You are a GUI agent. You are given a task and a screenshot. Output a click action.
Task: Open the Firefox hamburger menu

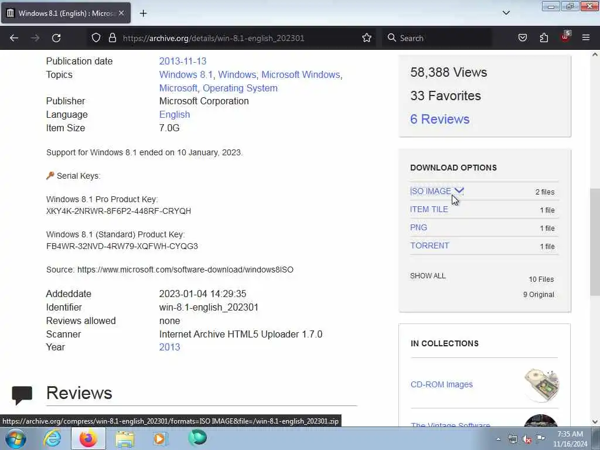586,38
